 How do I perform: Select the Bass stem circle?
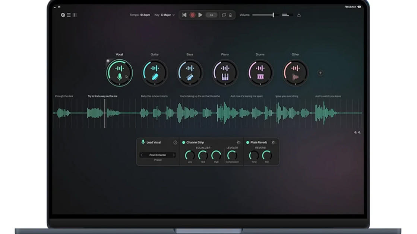[x=190, y=73]
